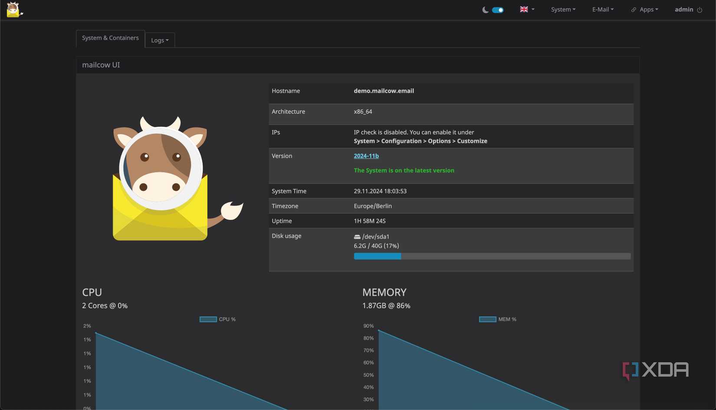Image resolution: width=716 pixels, height=410 pixels.
Task: Click the /dev/sda1 disk drive icon
Action: (x=357, y=237)
